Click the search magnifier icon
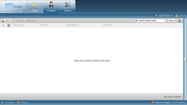This screenshot has height=105, width=187. click(x=136, y=21)
